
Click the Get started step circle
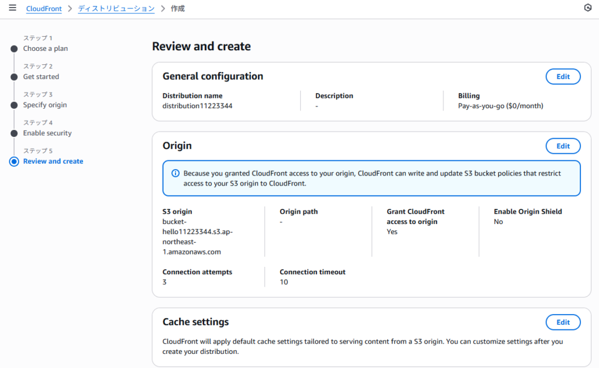(x=14, y=77)
